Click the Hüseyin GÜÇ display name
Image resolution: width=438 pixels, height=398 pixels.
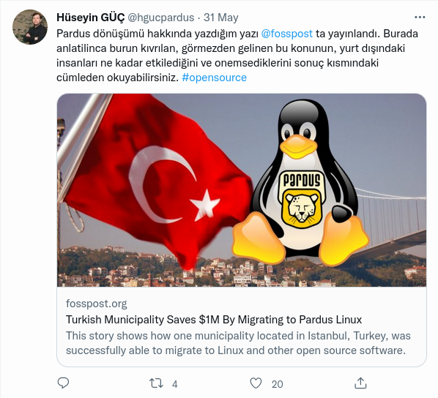click(91, 18)
